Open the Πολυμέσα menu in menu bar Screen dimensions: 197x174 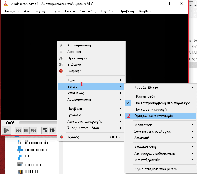point(11,11)
